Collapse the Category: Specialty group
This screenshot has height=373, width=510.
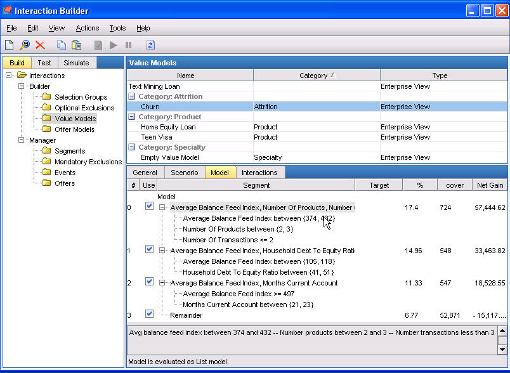[132, 147]
